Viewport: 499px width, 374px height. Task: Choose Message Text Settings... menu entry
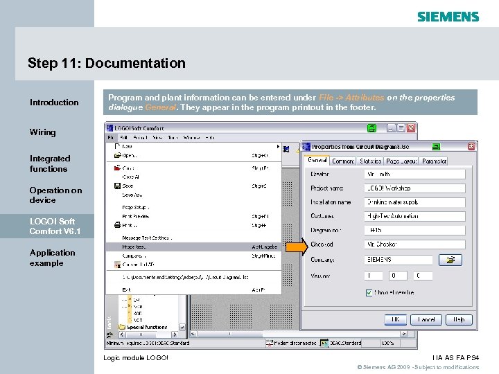193,238
